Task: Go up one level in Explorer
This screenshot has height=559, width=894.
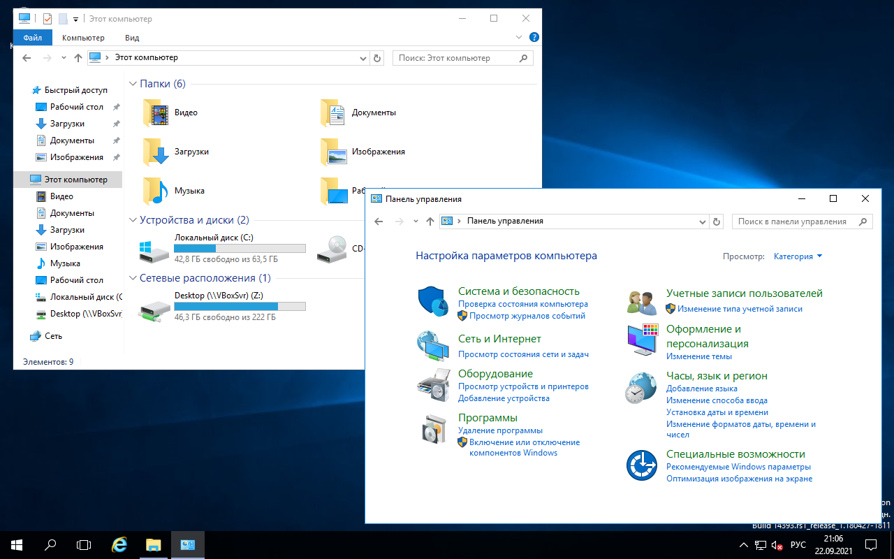Action: click(x=78, y=58)
